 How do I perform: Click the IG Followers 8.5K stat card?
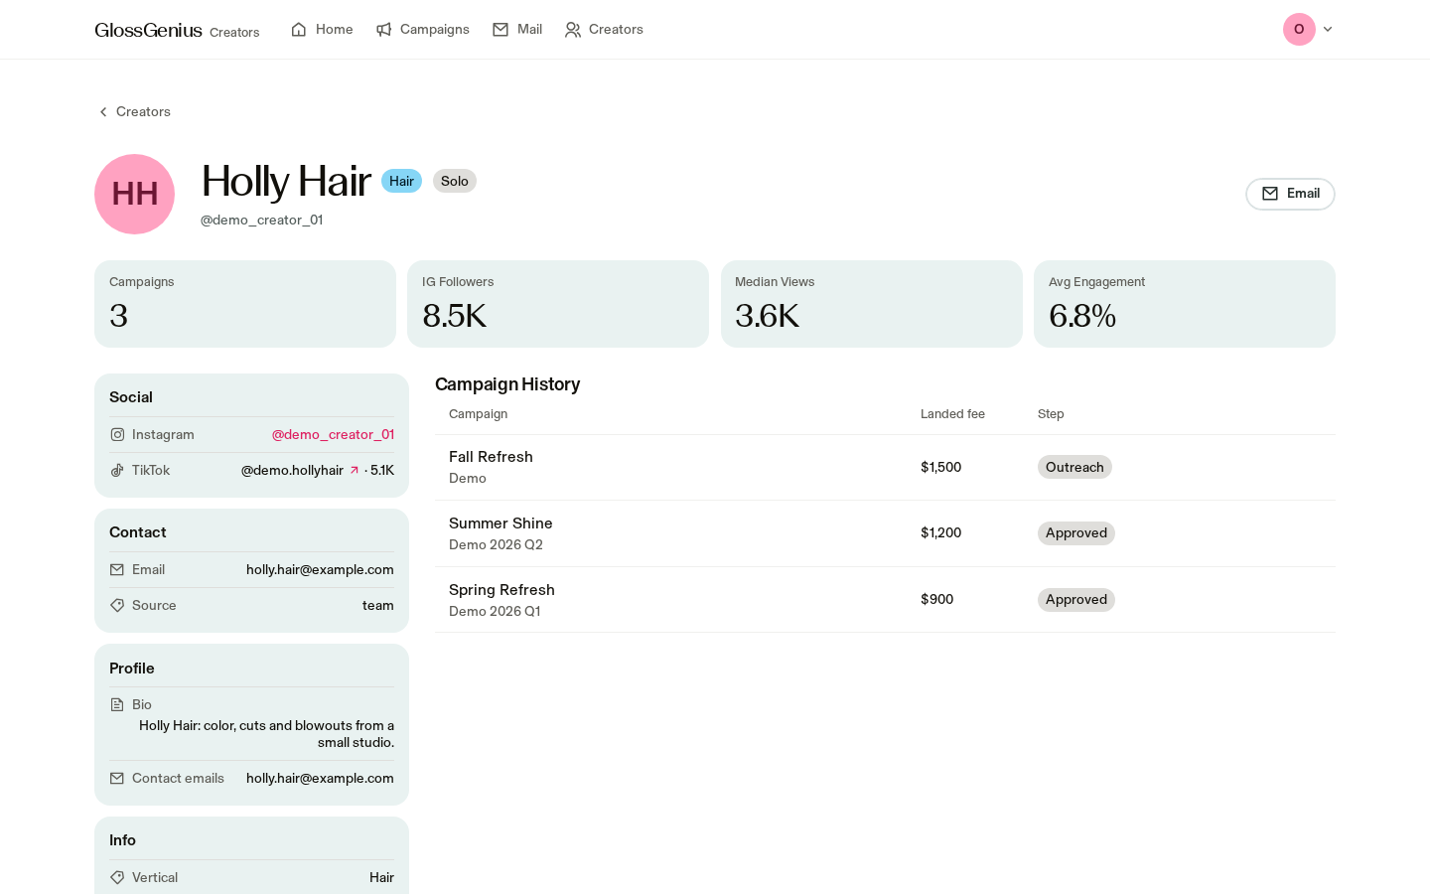click(558, 304)
